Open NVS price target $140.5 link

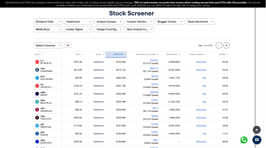[155, 132]
